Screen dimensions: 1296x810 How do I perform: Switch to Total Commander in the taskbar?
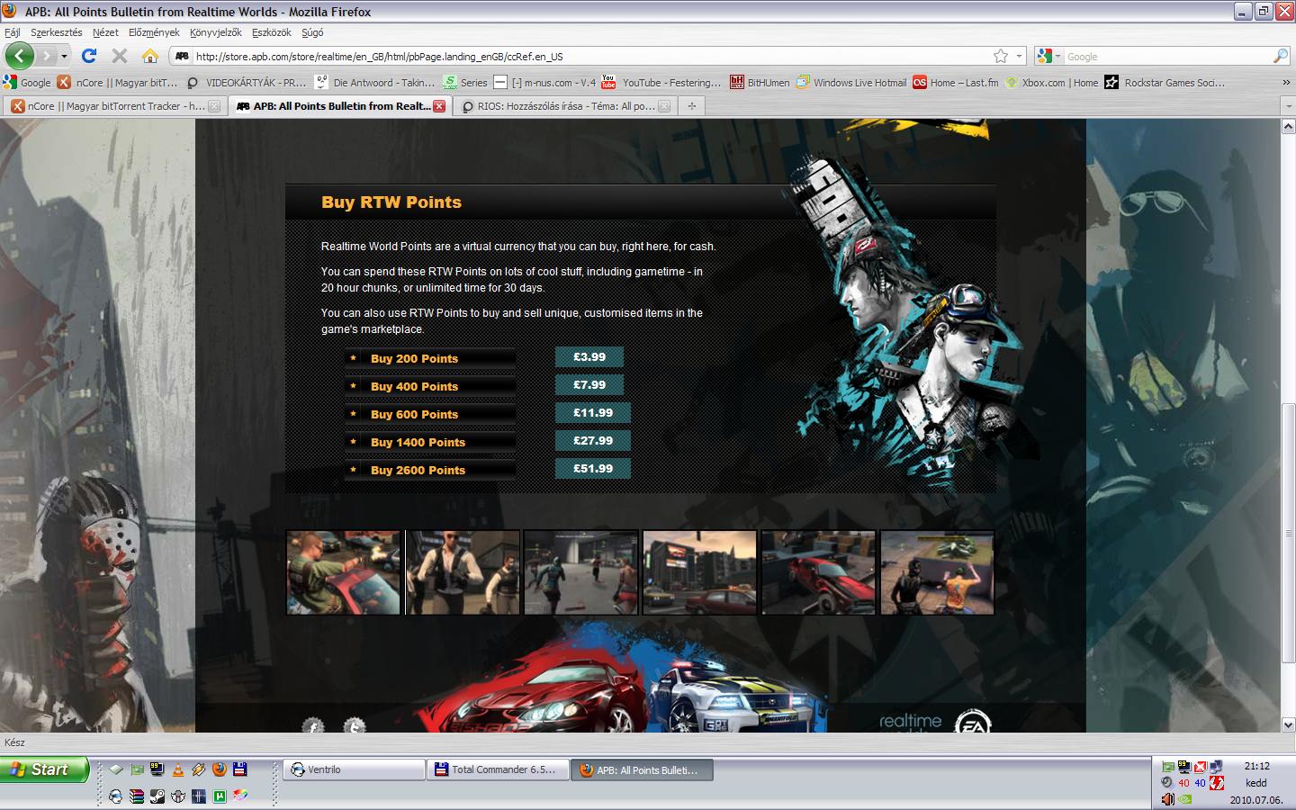(499, 769)
